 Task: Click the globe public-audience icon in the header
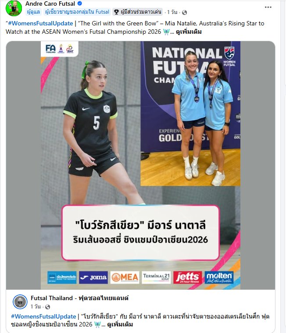[x=184, y=12]
